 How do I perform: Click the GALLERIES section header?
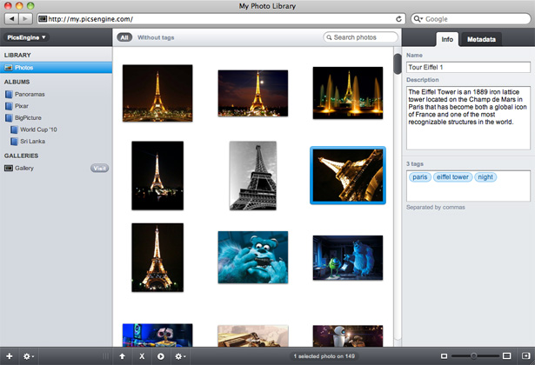[21, 156]
